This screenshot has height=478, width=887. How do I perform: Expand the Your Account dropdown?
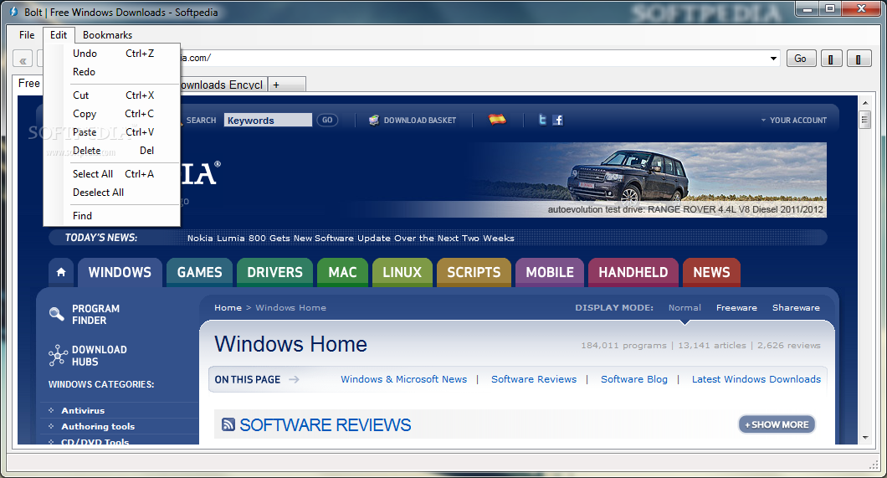pyautogui.click(x=793, y=120)
